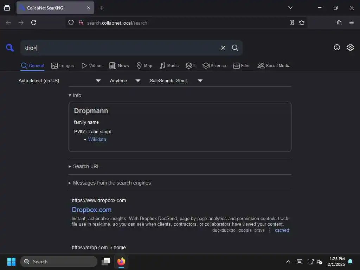Open notifications bell icon
This screenshot has width=360, height=270.
click(350, 262)
